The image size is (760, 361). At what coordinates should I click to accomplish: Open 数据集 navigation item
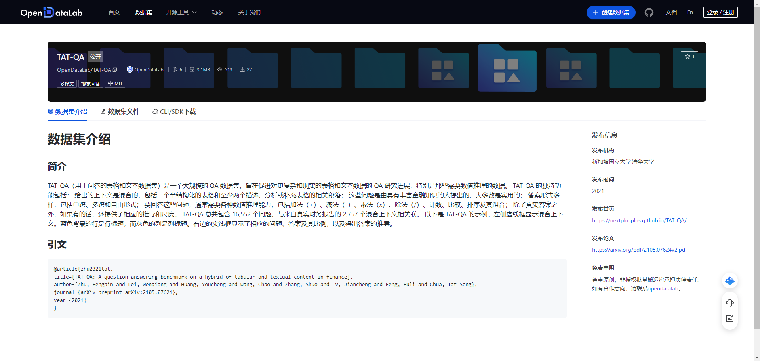point(143,12)
